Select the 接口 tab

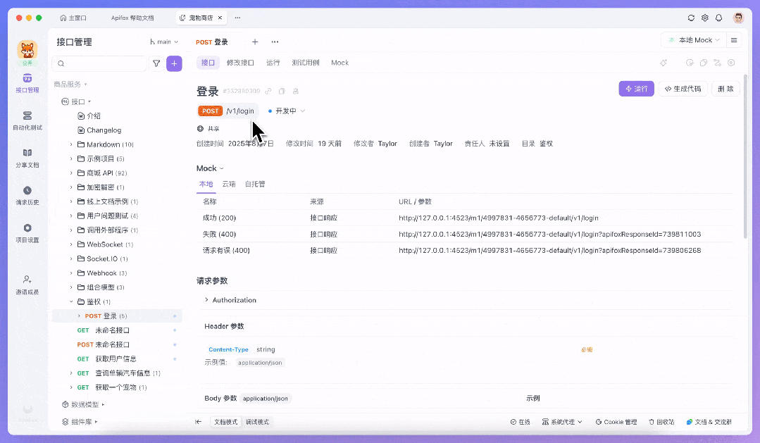208,63
